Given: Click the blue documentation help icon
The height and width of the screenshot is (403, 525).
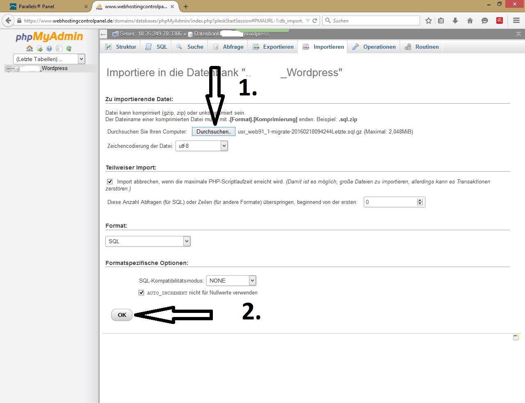Looking at the screenshot, I should pos(49,48).
